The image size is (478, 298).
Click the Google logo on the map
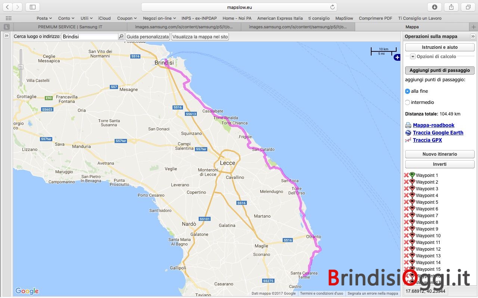tap(27, 291)
